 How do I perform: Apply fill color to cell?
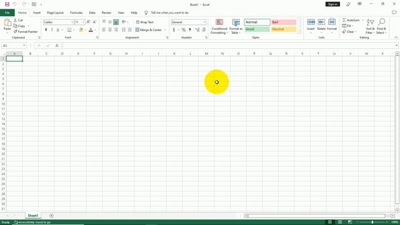[x=81, y=30]
